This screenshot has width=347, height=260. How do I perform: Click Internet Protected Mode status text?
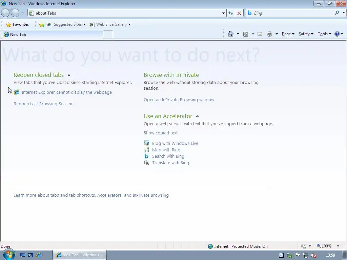pyautogui.click(x=241, y=246)
